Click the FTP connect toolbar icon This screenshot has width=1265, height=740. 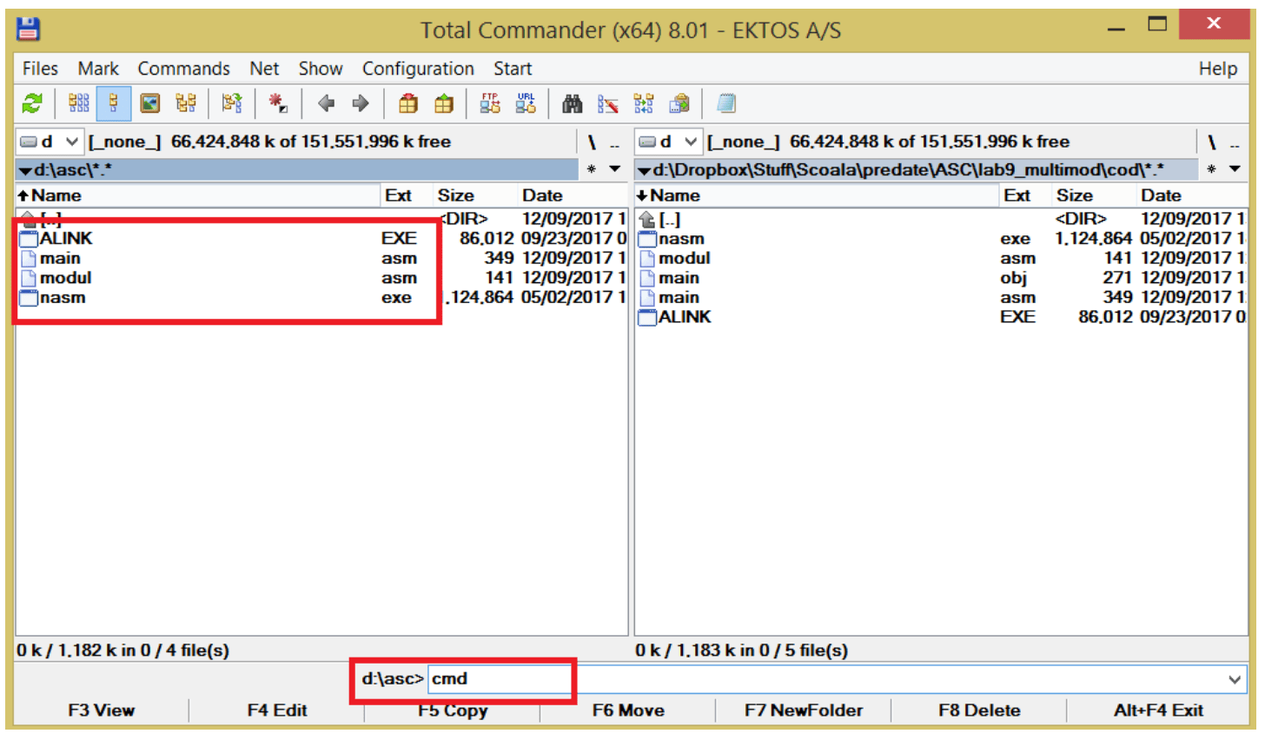tap(490, 104)
